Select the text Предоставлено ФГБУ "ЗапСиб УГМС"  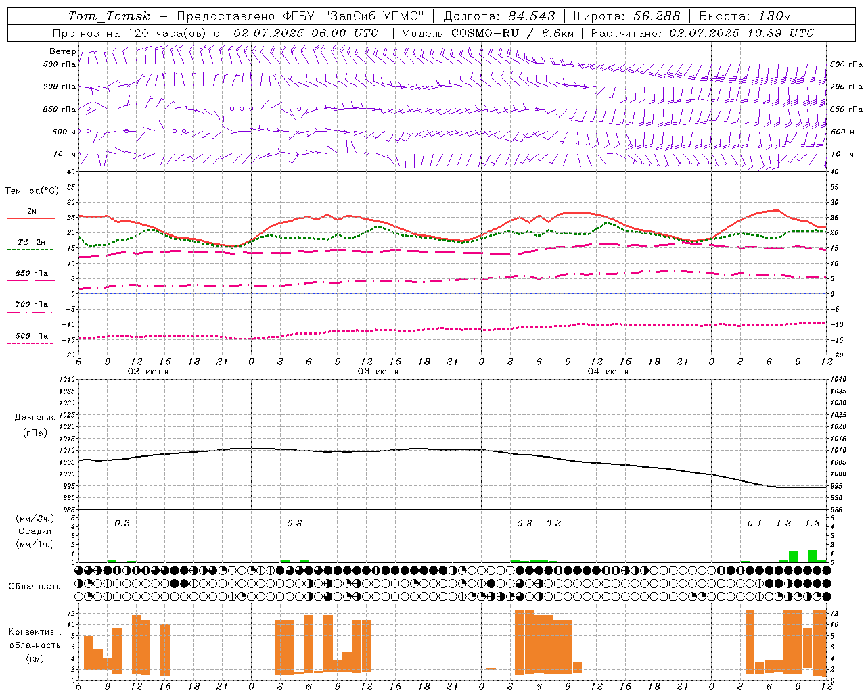pyautogui.click(x=300, y=16)
